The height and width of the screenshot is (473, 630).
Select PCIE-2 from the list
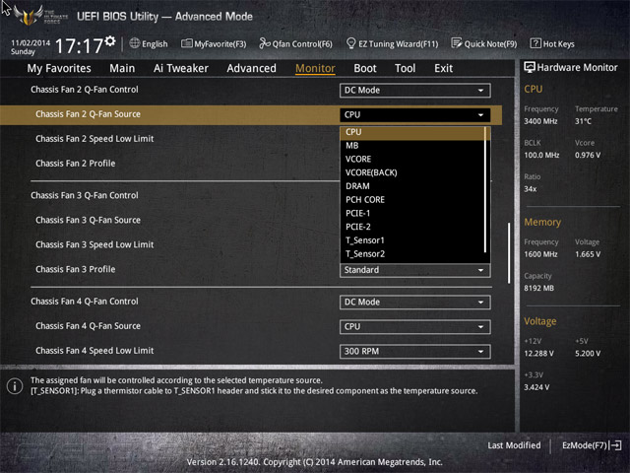(x=412, y=227)
